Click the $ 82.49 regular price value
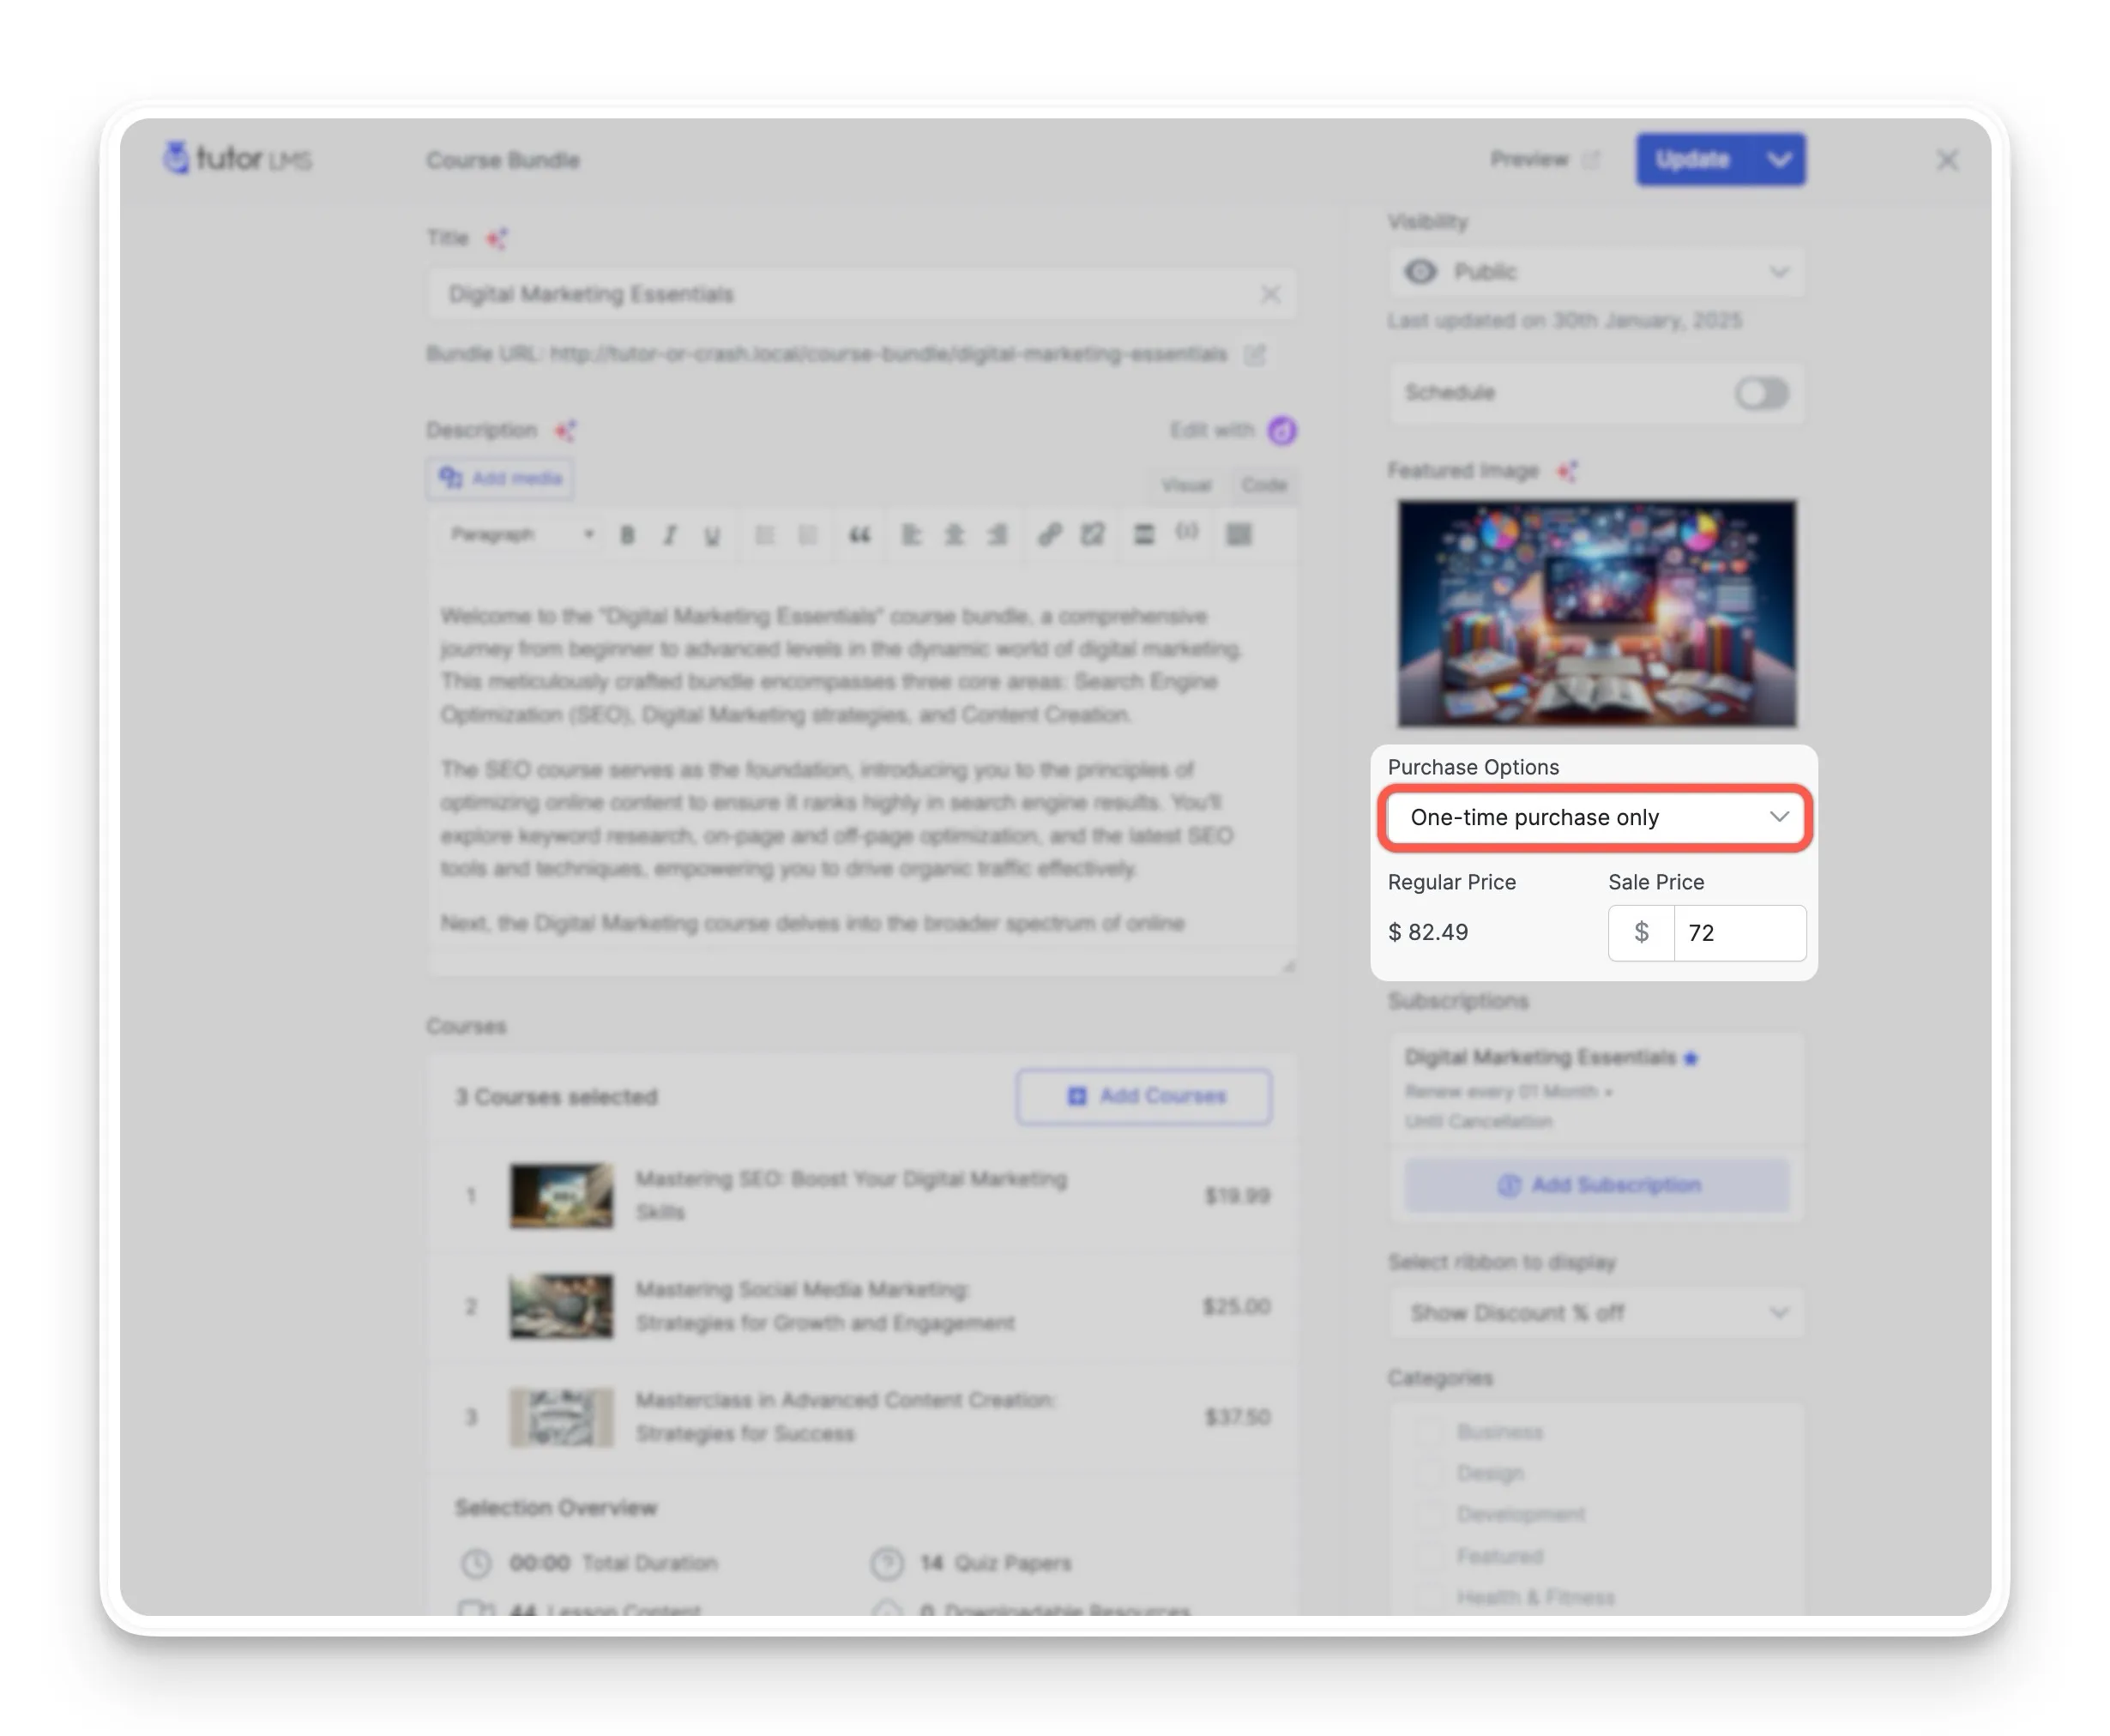The image size is (2110, 1736). point(1428,932)
